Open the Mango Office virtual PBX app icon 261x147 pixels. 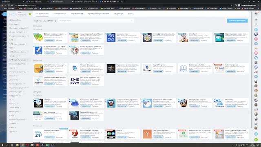coord(219,134)
